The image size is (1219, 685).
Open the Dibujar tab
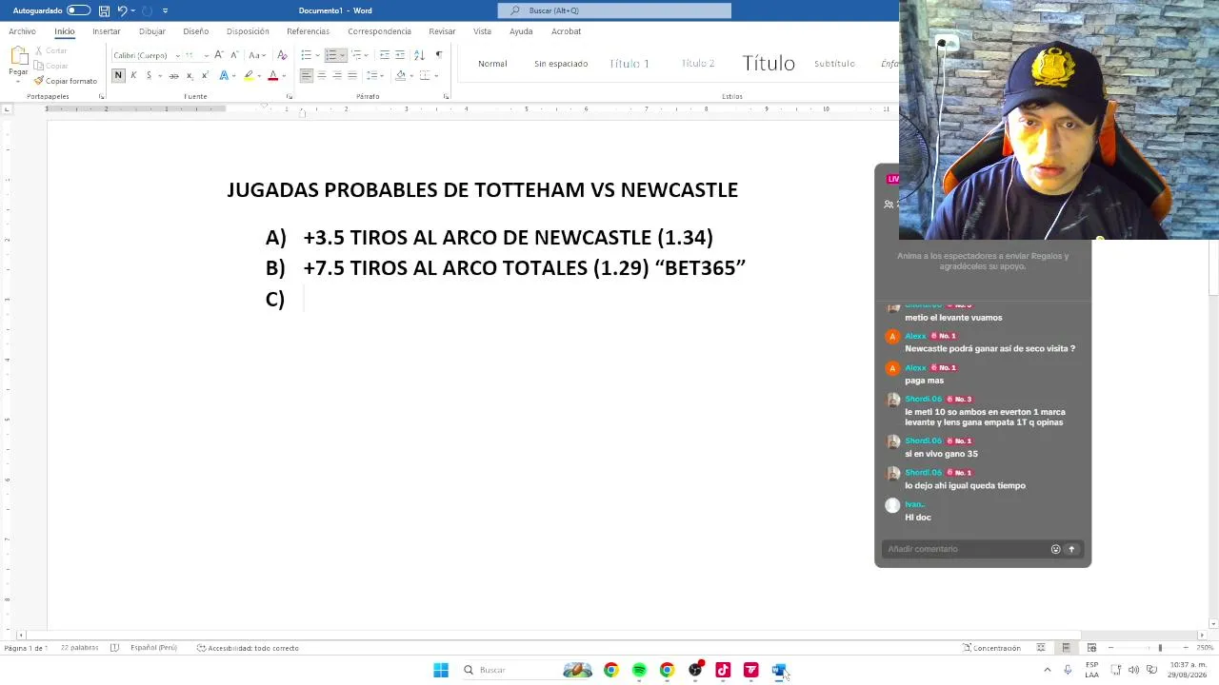[151, 31]
